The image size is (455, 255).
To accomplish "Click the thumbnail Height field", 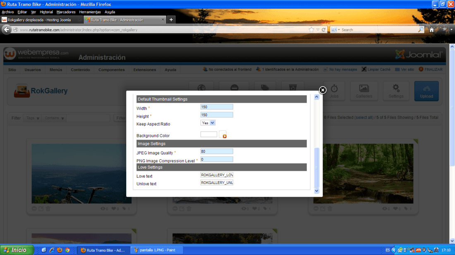I will point(217,115).
